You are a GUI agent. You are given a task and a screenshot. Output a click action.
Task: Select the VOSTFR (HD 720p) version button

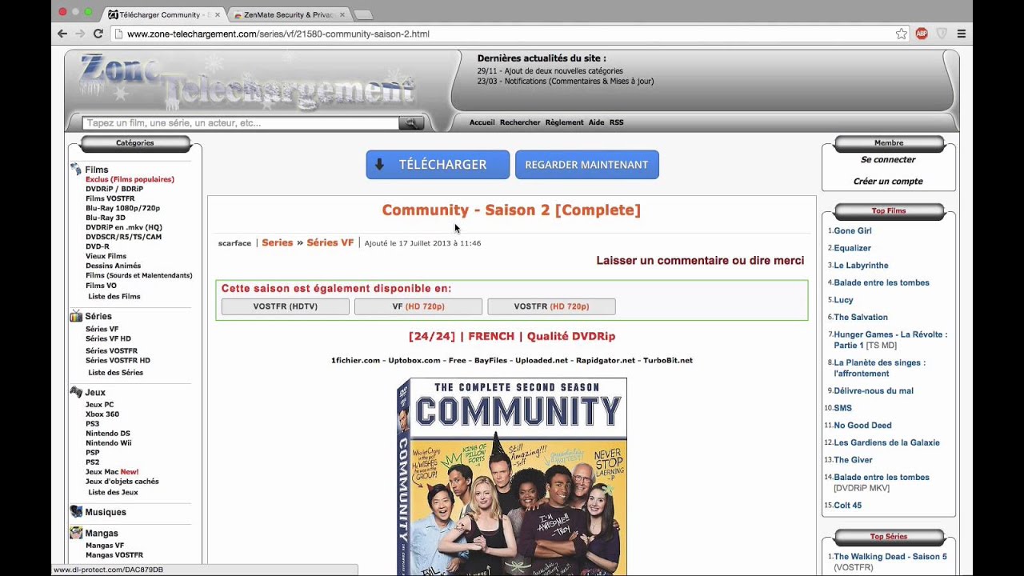(551, 306)
